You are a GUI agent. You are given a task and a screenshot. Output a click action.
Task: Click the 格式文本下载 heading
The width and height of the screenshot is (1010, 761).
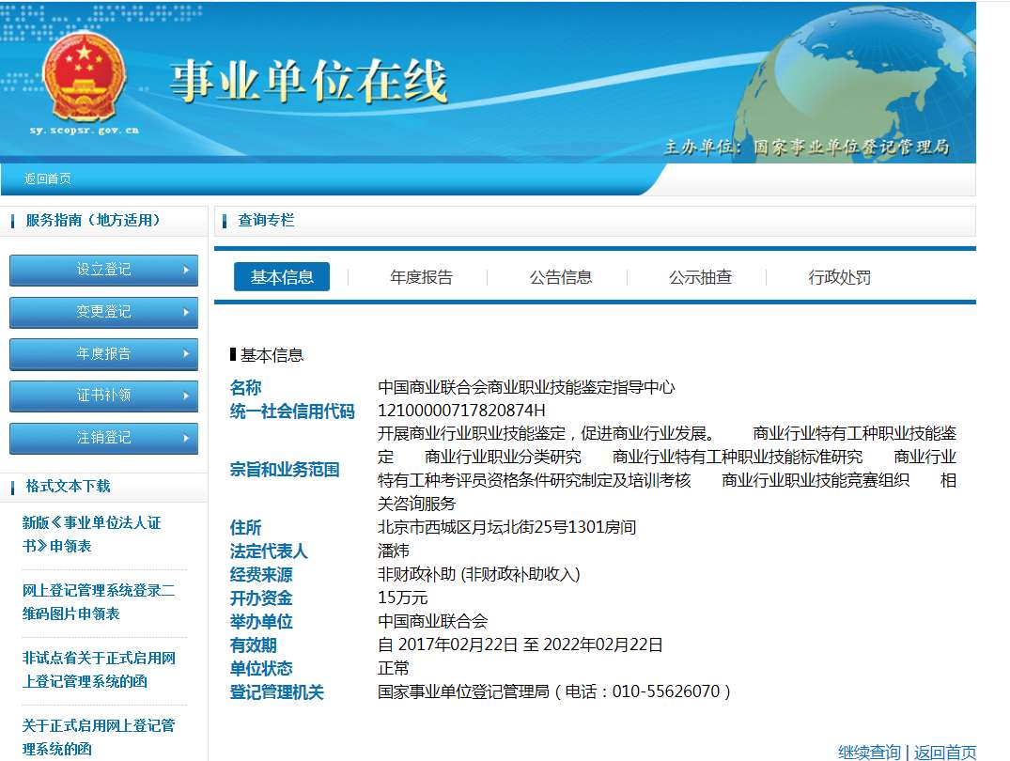tap(68, 486)
